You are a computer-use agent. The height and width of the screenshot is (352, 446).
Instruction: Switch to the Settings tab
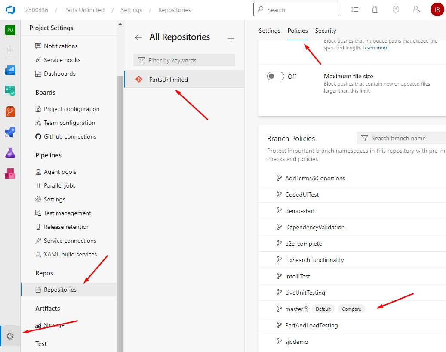[269, 31]
